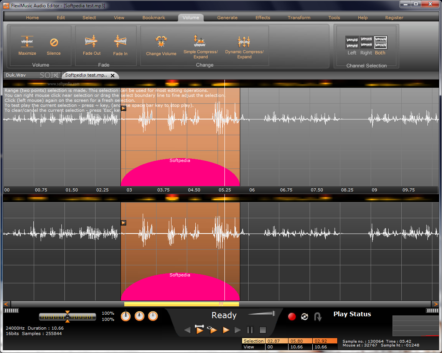Open the Tools tab

[334, 18]
